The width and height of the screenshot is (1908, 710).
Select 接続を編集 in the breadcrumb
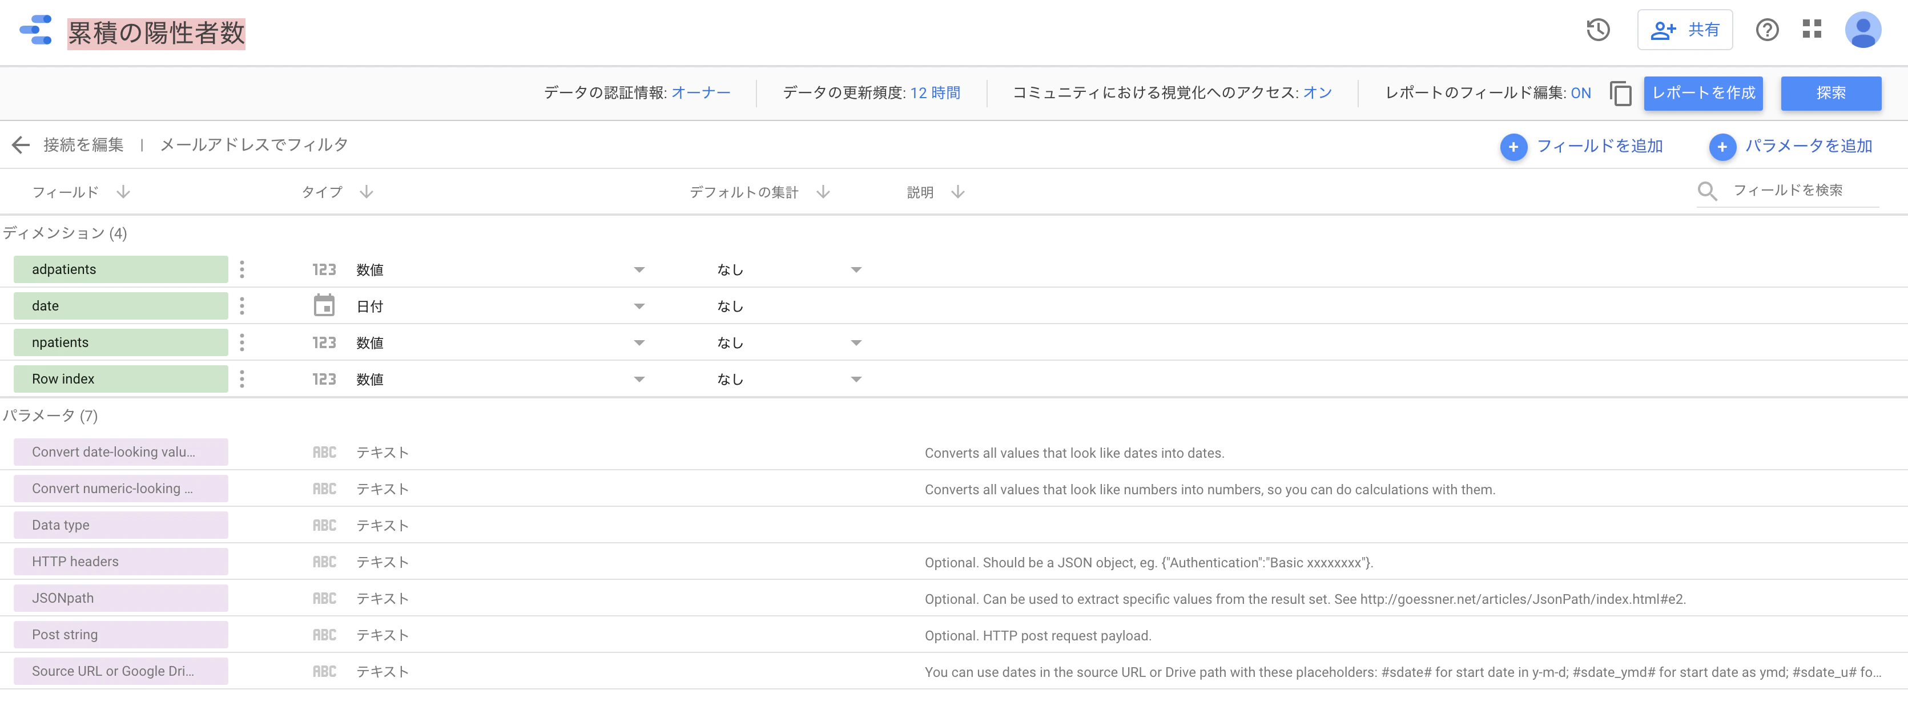83,144
